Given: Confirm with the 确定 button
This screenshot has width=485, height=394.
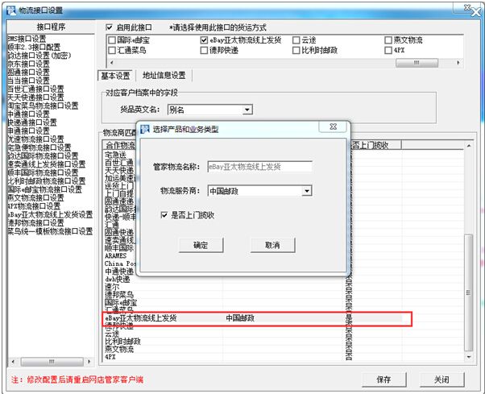Looking at the screenshot, I should [x=201, y=245].
